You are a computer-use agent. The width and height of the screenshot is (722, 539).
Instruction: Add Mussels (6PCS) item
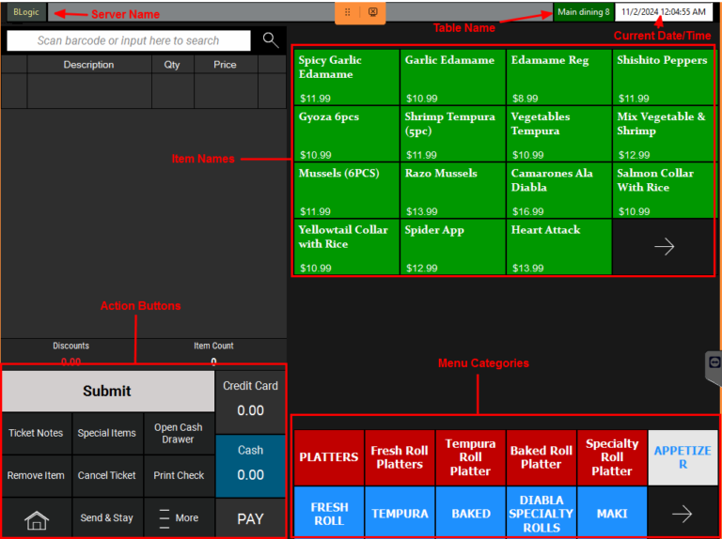346,191
